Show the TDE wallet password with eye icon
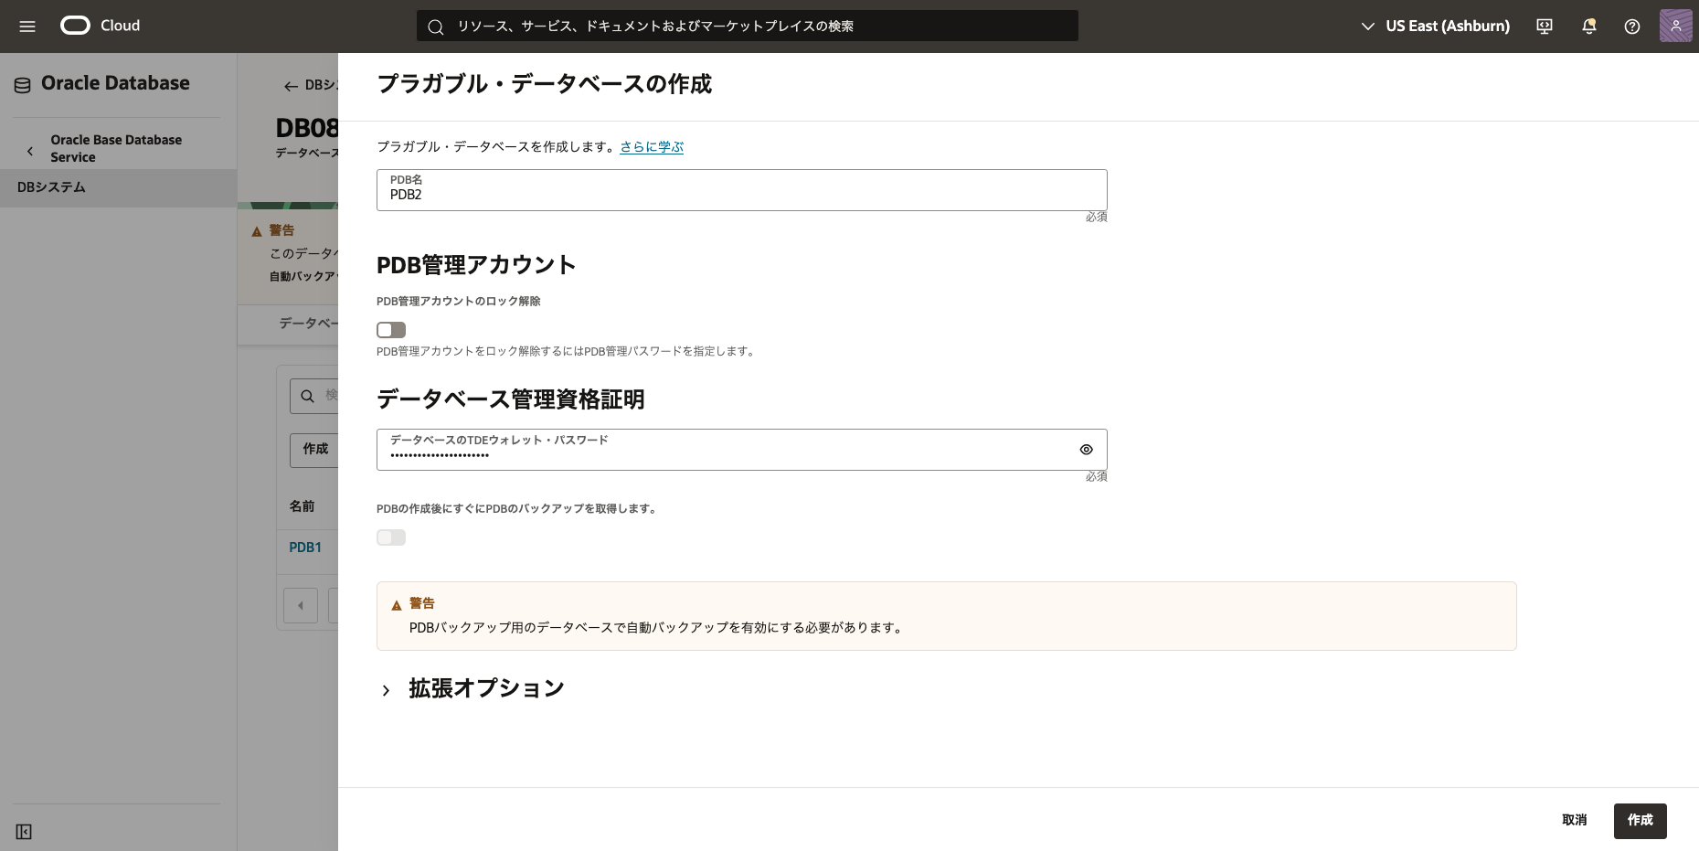Image resolution: width=1699 pixels, height=851 pixels. click(1086, 450)
